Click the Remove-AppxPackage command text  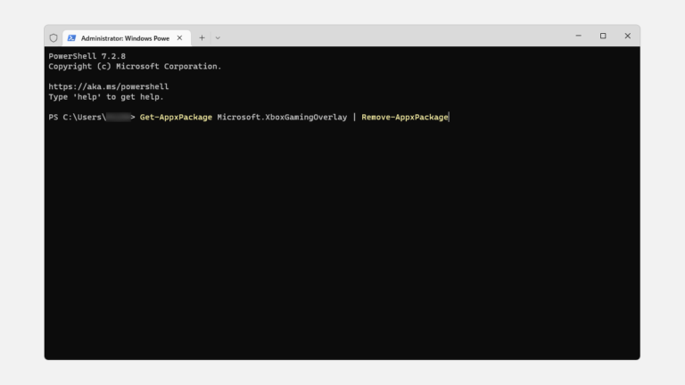(x=404, y=117)
